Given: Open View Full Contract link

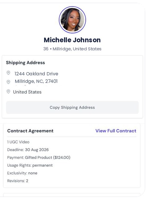Looking at the screenshot, I should coord(116,131).
